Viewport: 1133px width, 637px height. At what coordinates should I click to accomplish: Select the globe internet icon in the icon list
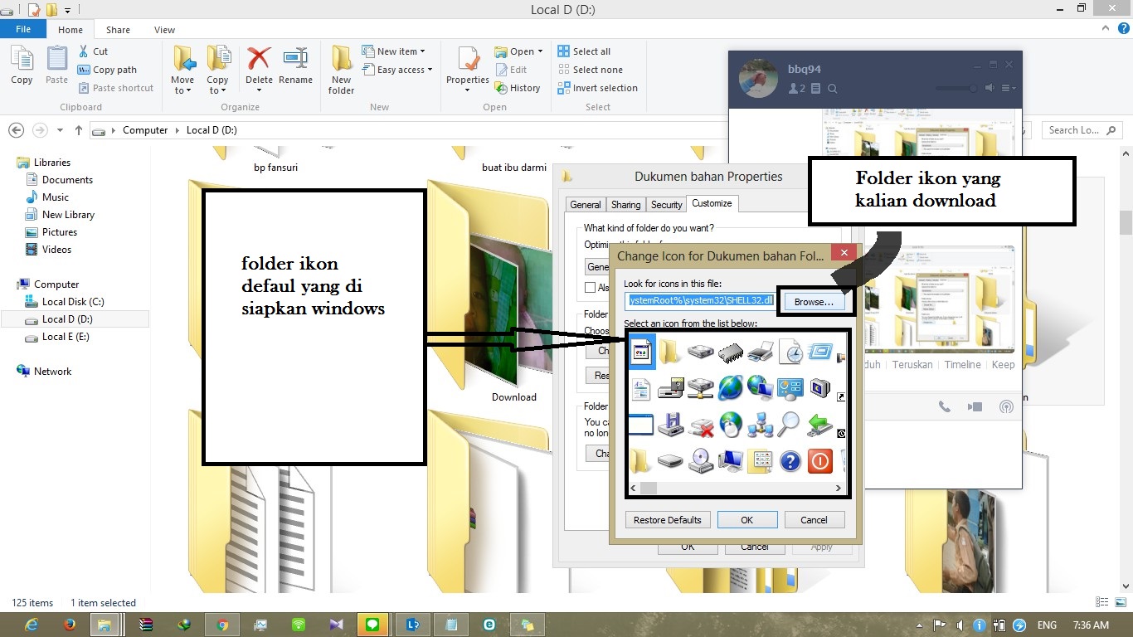click(x=730, y=387)
